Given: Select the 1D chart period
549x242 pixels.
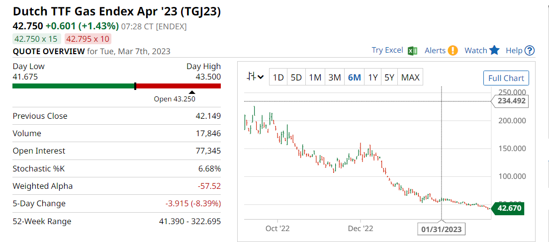Looking at the screenshot, I should click(278, 78).
